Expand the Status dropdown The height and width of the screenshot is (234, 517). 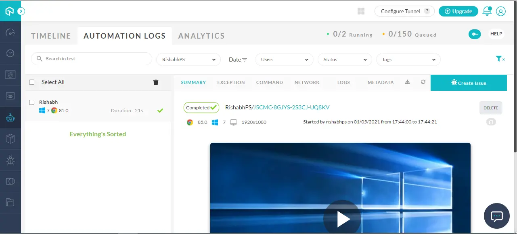[345, 59]
